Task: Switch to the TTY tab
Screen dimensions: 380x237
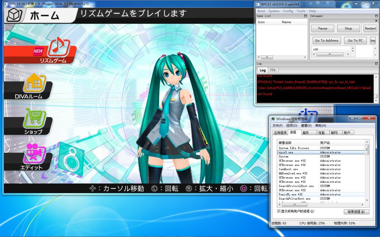Action: point(273,70)
